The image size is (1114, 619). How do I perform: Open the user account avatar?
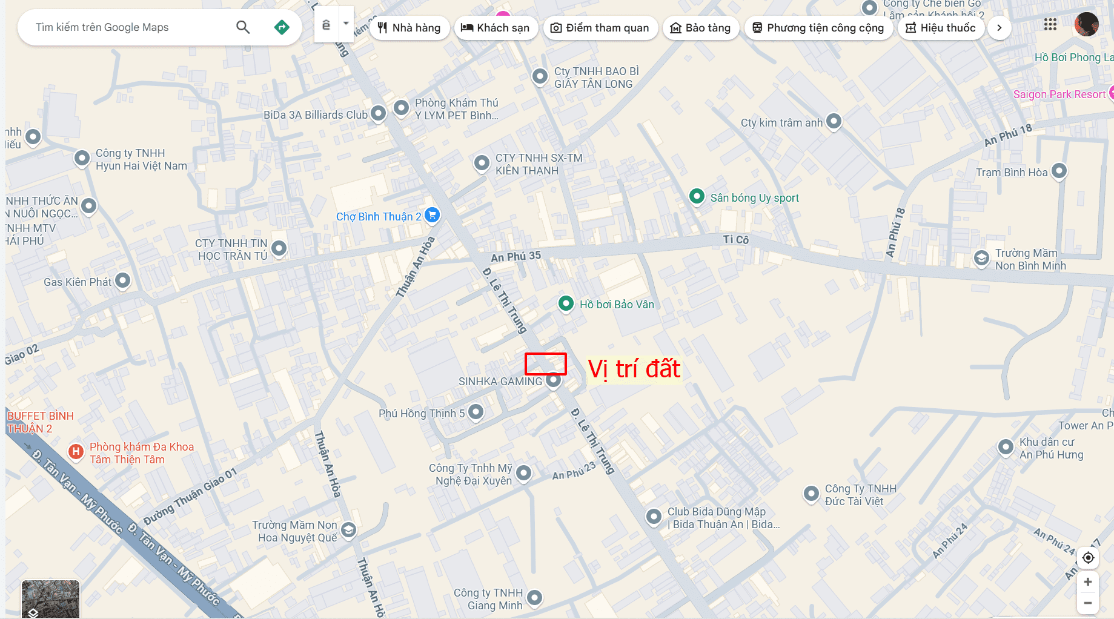tap(1087, 25)
